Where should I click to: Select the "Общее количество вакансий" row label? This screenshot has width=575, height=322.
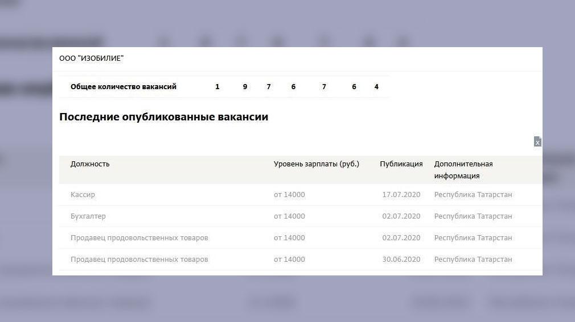(x=123, y=87)
